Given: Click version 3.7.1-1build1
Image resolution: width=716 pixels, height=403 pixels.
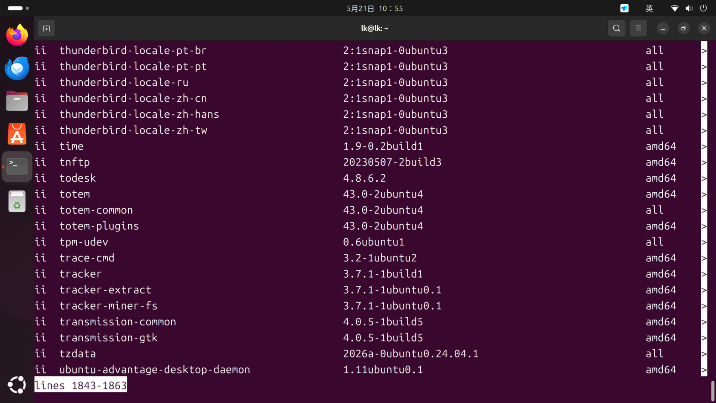Looking at the screenshot, I should pyautogui.click(x=383, y=274).
